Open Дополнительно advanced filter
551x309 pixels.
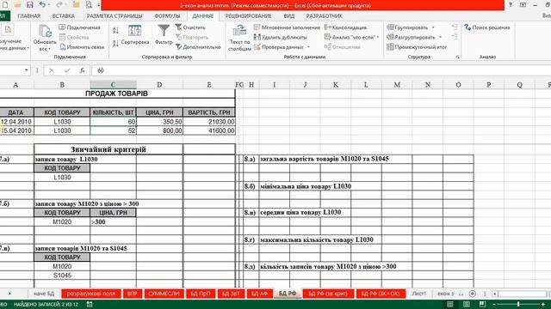pos(198,47)
